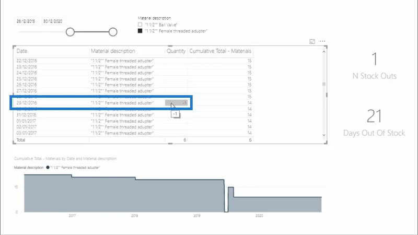This screenshot has height=235, width=418.
Task: Click material description in 22/12/2016 row
Action: coord(122,61)
